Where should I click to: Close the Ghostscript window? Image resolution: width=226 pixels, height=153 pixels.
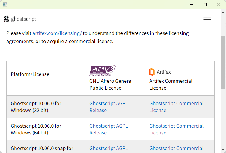[x=219, y=4]
